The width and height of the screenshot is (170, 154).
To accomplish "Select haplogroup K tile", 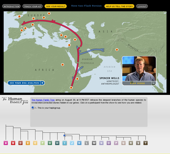I will click(x=79, y=143).
